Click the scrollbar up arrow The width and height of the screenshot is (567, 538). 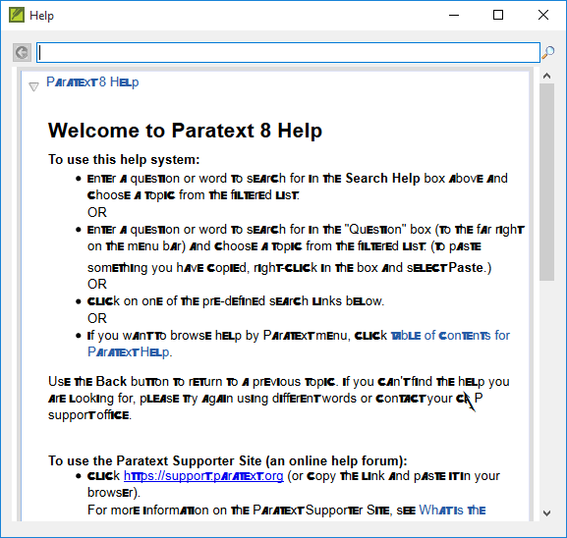[546, 76]
